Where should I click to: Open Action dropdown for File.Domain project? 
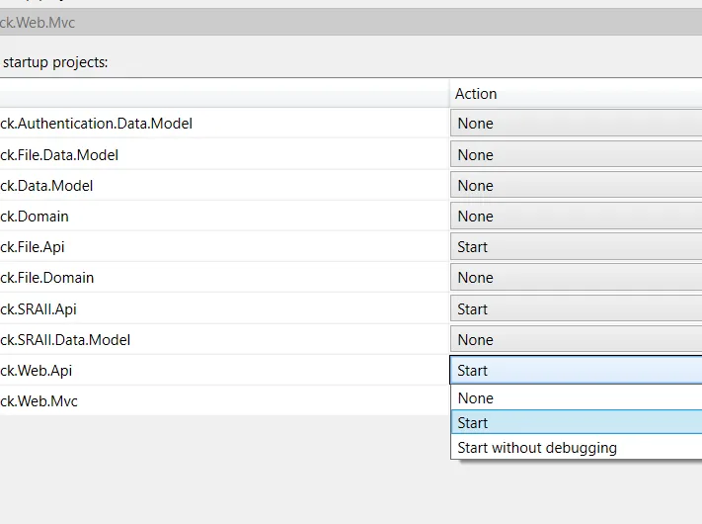coord(576,278)
